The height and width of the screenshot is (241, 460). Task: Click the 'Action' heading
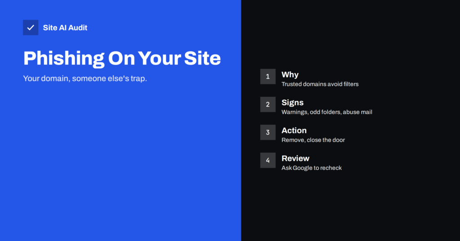(294, 130)
